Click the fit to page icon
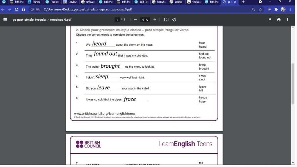This screenshot has height=167, width=297. 166,20
